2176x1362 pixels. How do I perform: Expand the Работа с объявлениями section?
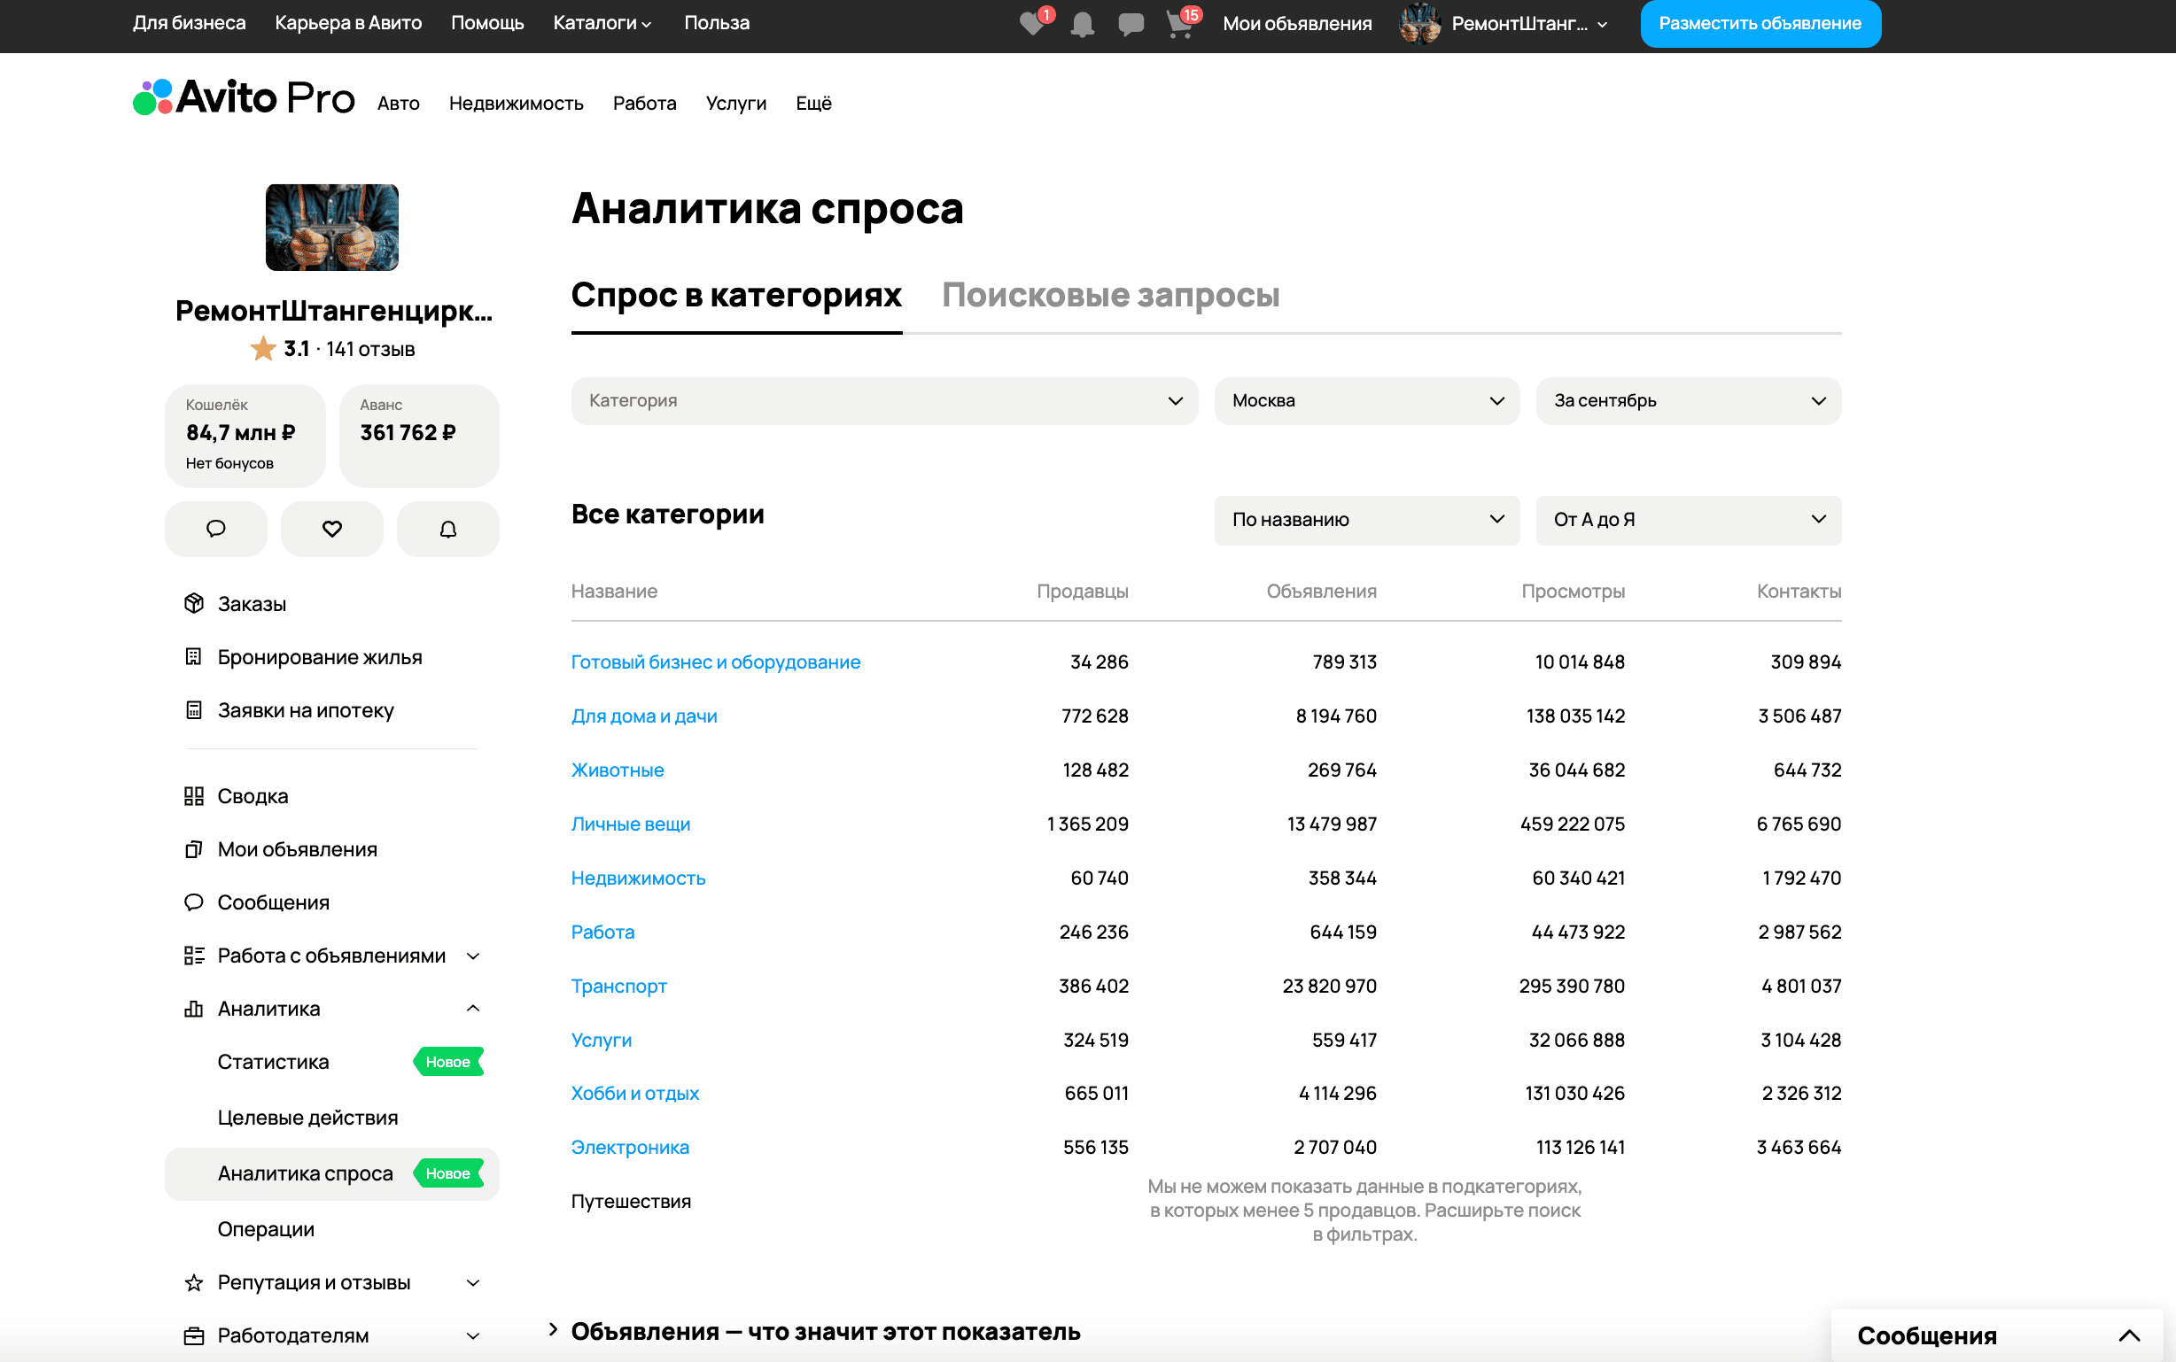coord(472,956)
